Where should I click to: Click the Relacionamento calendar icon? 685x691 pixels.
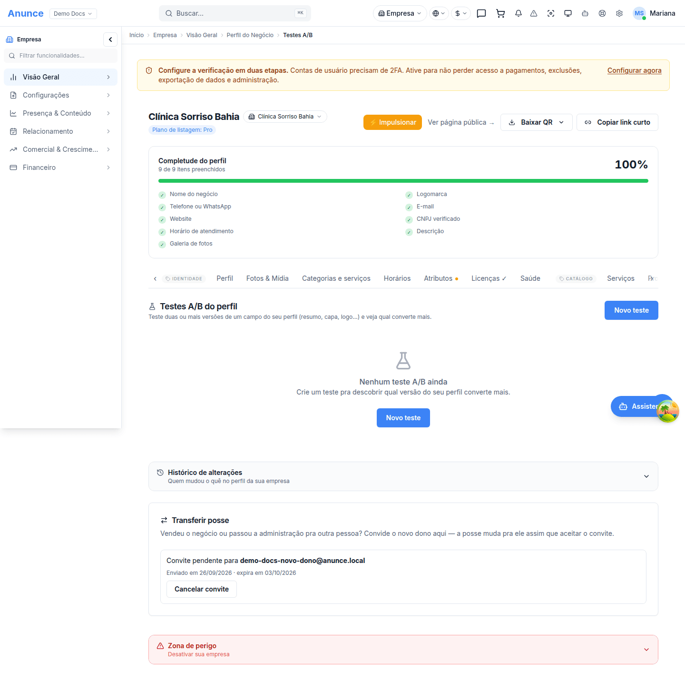click(x=13, y=131)
